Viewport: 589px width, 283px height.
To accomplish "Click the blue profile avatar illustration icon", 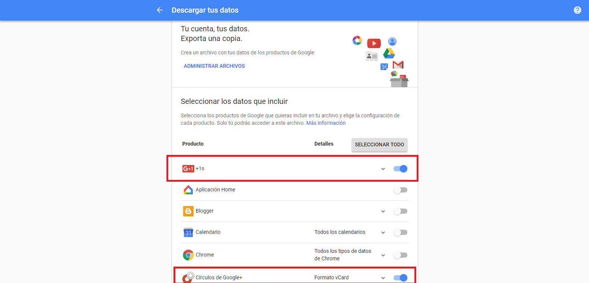I will tap(392, 41).
